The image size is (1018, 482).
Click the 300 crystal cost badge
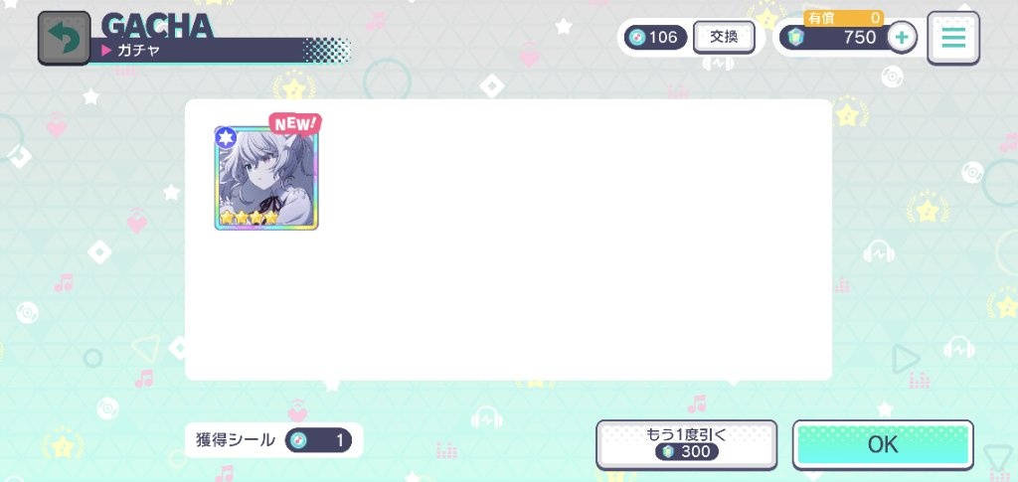(686, 451)
